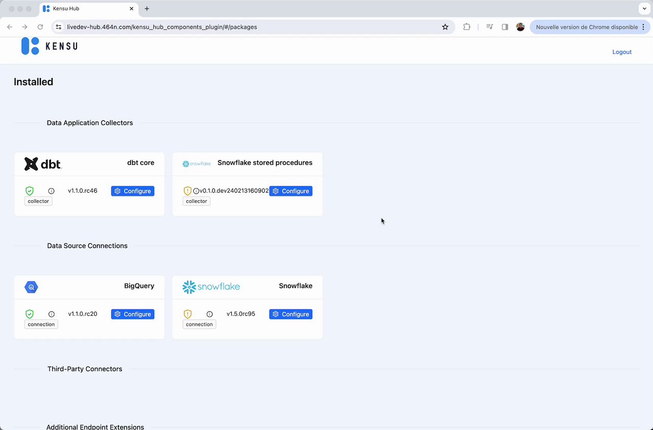Click the Snowflake connection card title
The width and height of the screenshot is (653, 430).
click(x=296, y=286)
